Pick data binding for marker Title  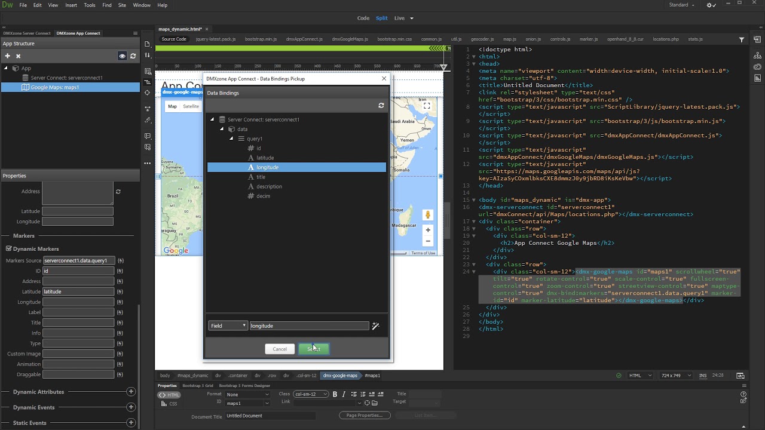pyautogui.click(x=120, y=322)
